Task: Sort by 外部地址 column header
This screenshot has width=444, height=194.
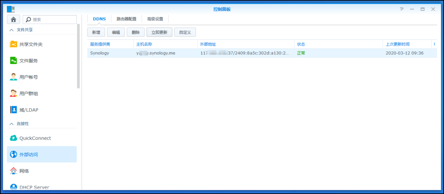Action: [246, 44]
